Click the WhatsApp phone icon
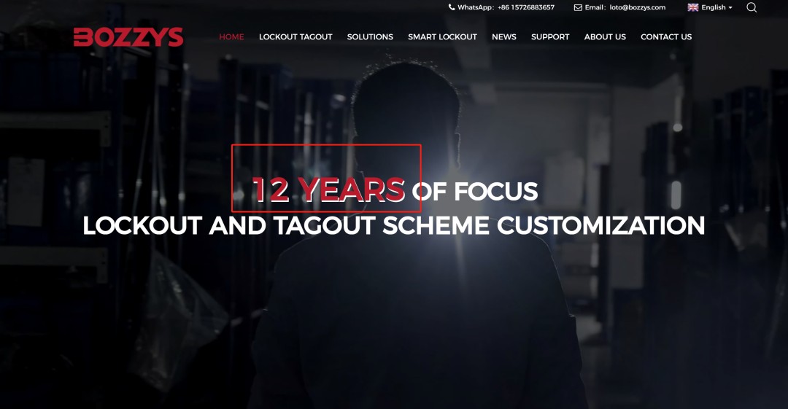 (x=452, y=7)
